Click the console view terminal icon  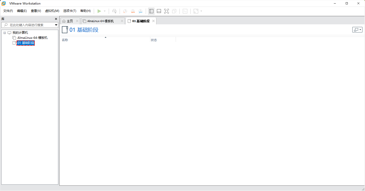coord(185,11)
